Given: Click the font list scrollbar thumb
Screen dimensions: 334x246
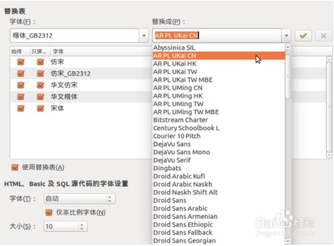Looking at the screenshot, I should [287, 76].
